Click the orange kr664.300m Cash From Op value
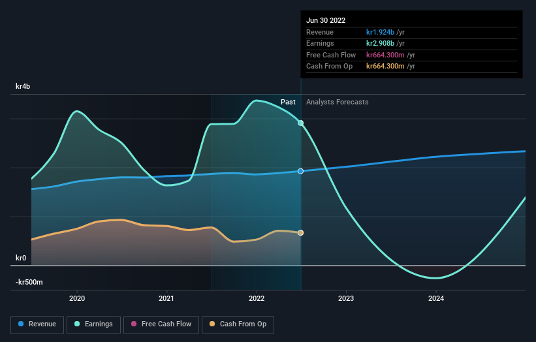 [385, 67]
